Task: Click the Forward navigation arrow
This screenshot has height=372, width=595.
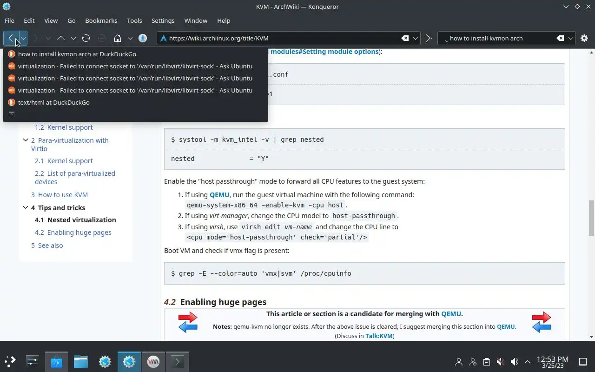Action: (36, 38)
